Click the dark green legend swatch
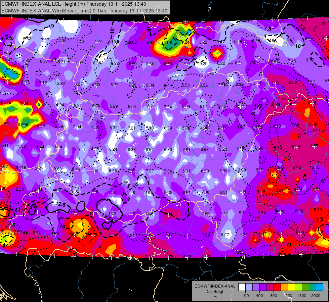This screenshot has width=329, height=302. [305, 287]
